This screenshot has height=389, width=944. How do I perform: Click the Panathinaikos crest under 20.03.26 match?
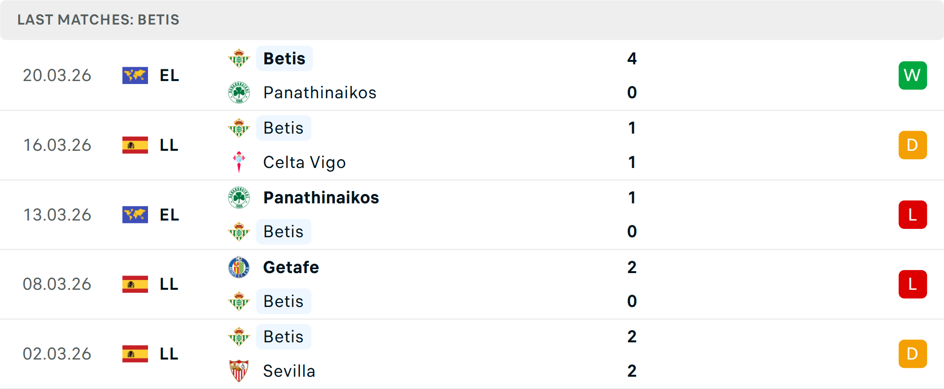point(239,92)
